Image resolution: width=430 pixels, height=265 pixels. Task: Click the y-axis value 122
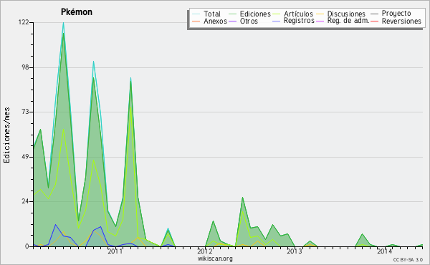pyautogui.click(x=24, y=22)
